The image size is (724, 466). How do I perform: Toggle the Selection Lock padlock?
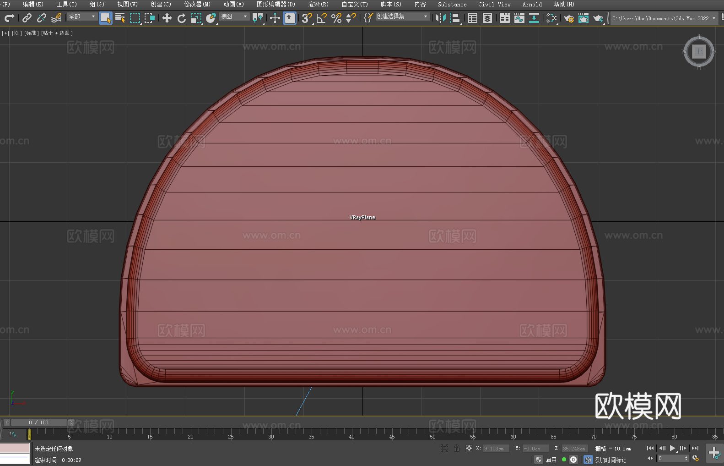pyautogui.click(x=457, y=448)
